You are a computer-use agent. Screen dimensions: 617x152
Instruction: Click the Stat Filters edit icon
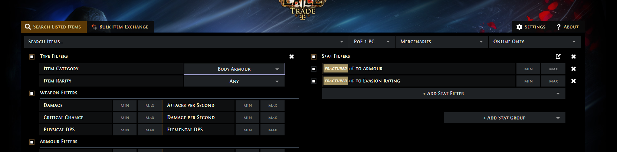click(558, 57)
